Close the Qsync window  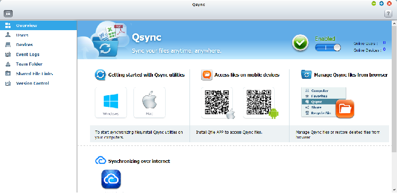click(390, 4)
